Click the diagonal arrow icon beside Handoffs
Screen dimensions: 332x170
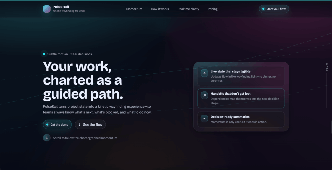(204, 95)
